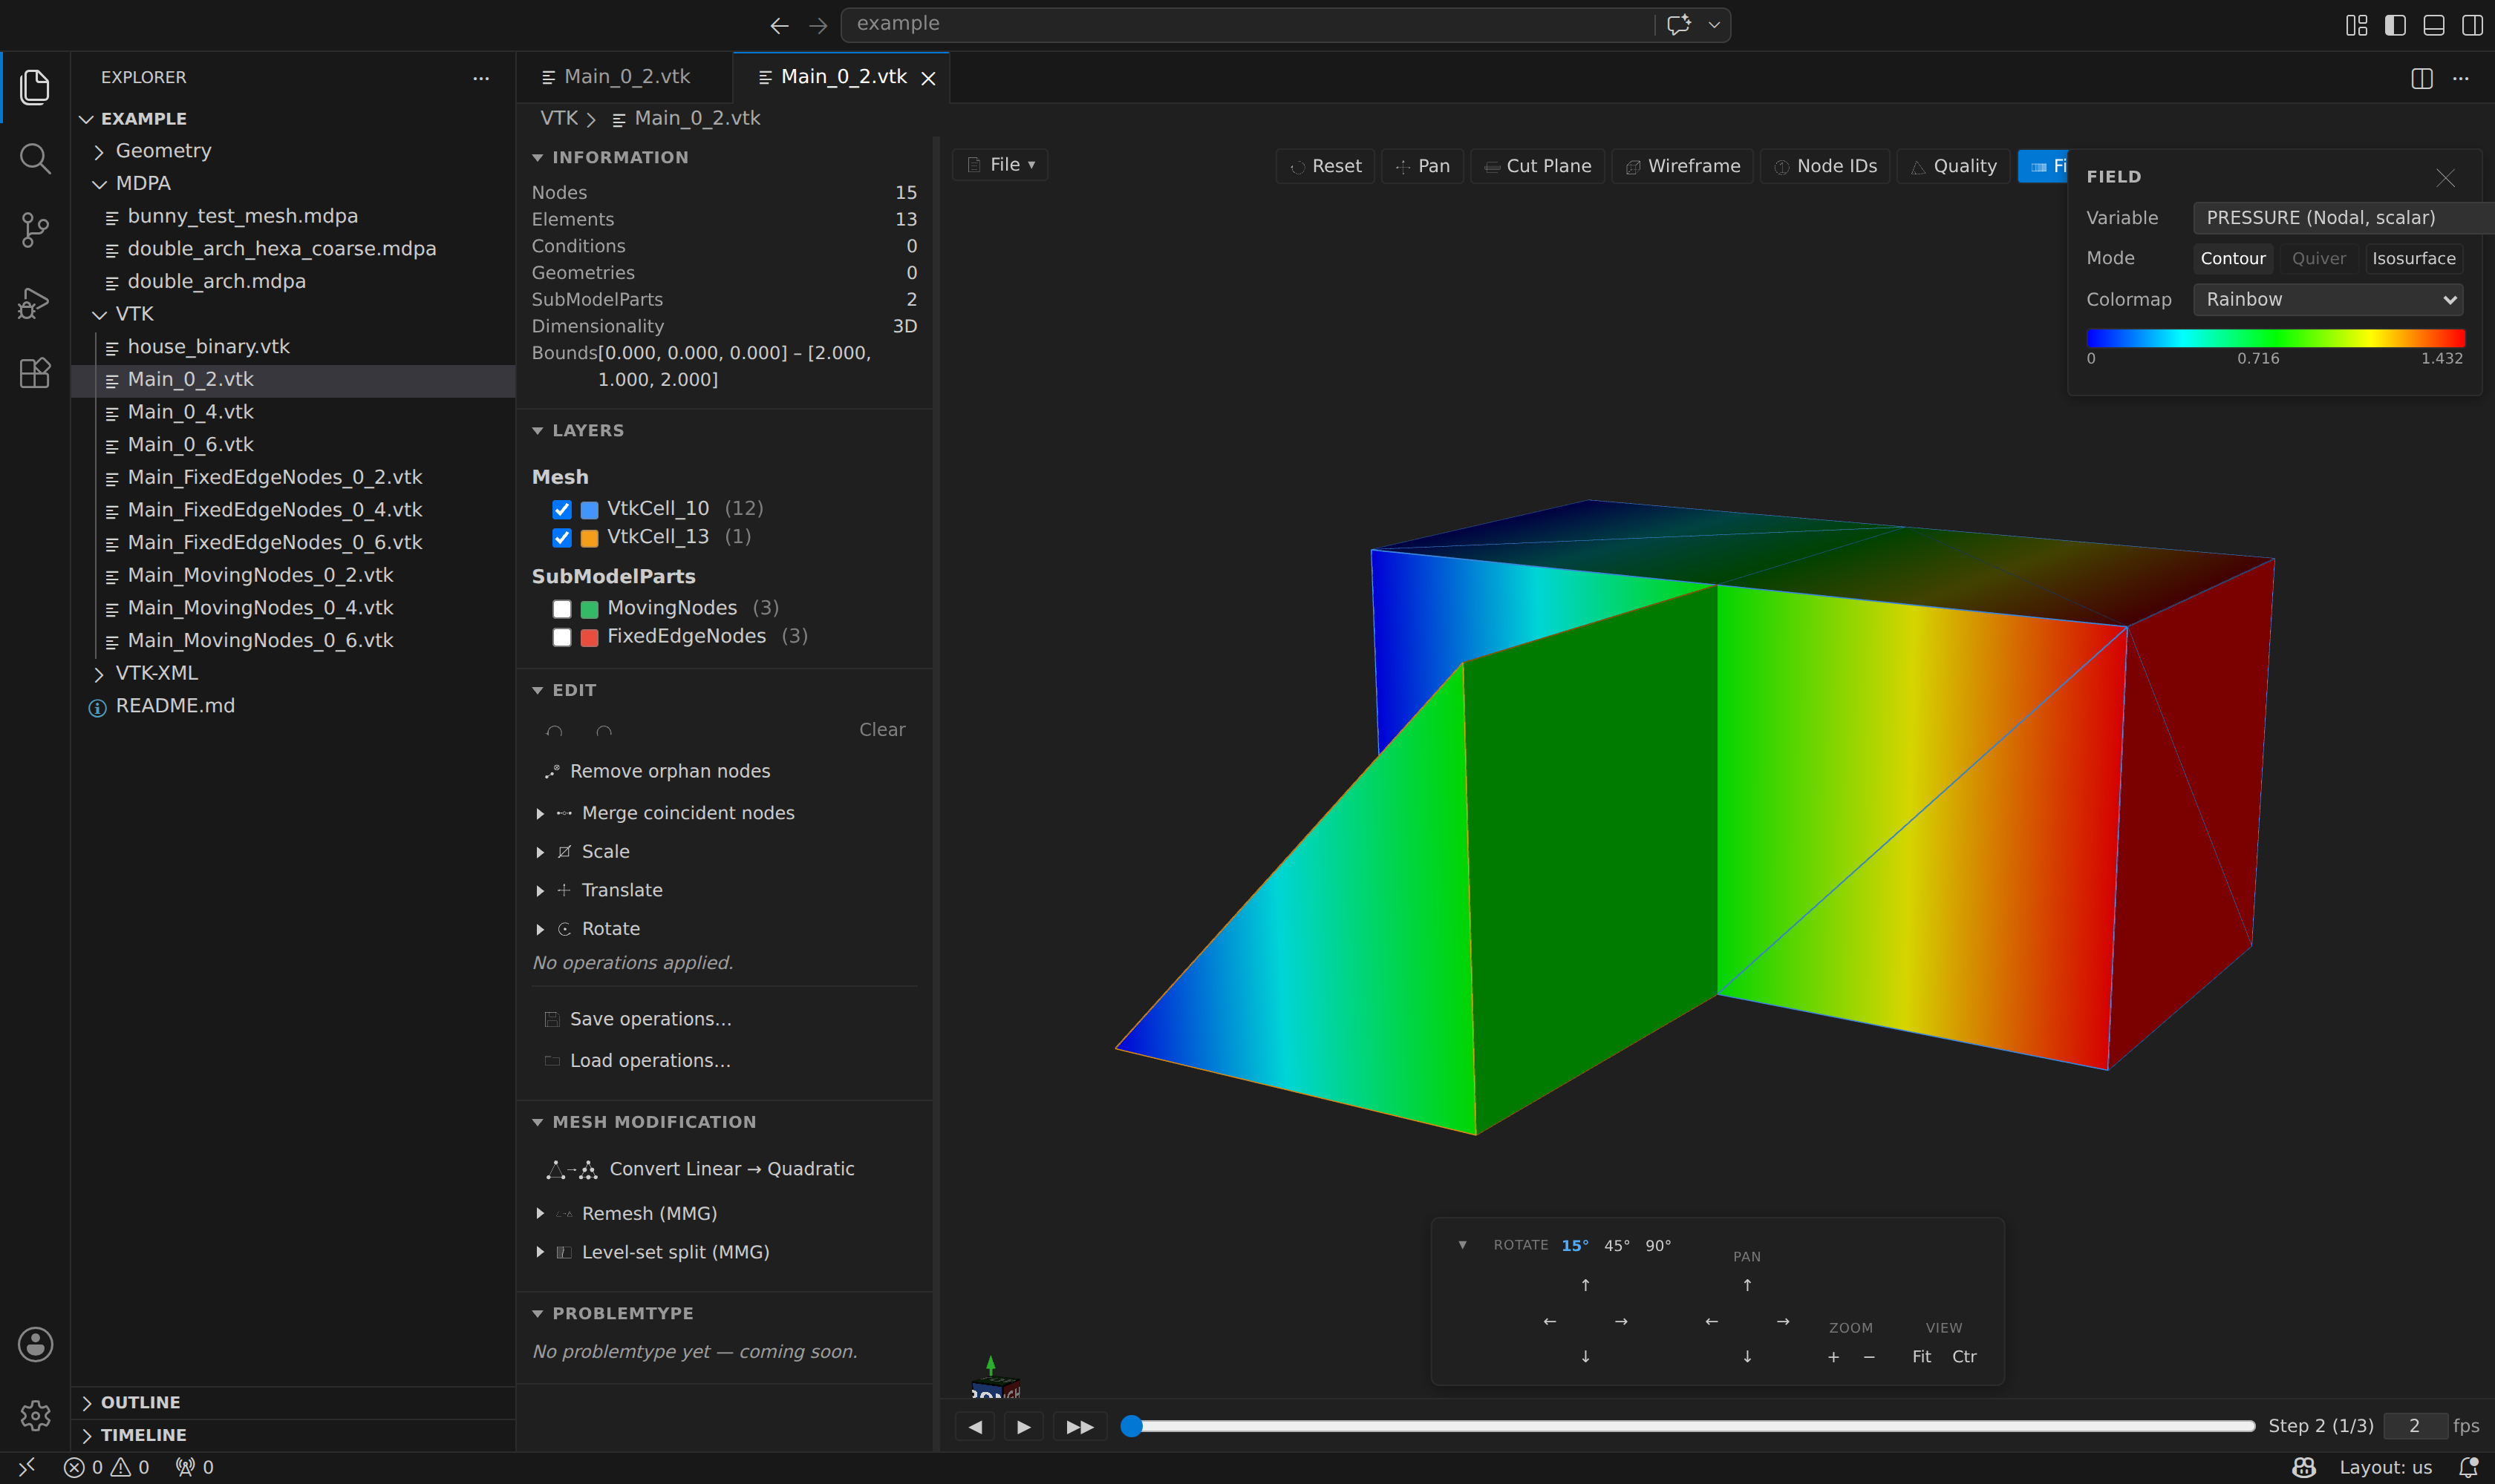Image resolution: width=2495 pixels, height=1484 pixels.
Task: Open the Search view in activity bar
Action: tap(35, 158)
